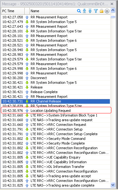
Task: Select the Release message row
Action: (56, 87)
